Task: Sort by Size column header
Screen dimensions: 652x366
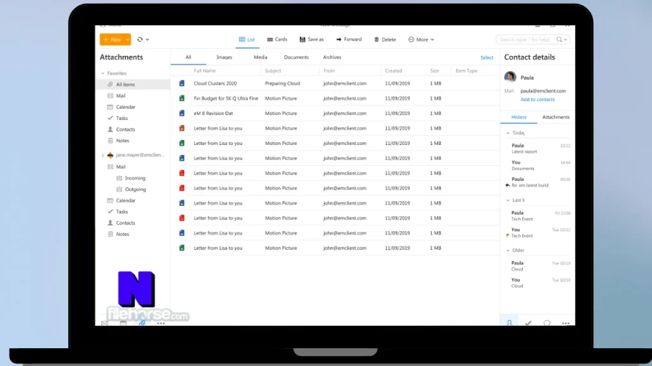Action: tap(434, 71)
